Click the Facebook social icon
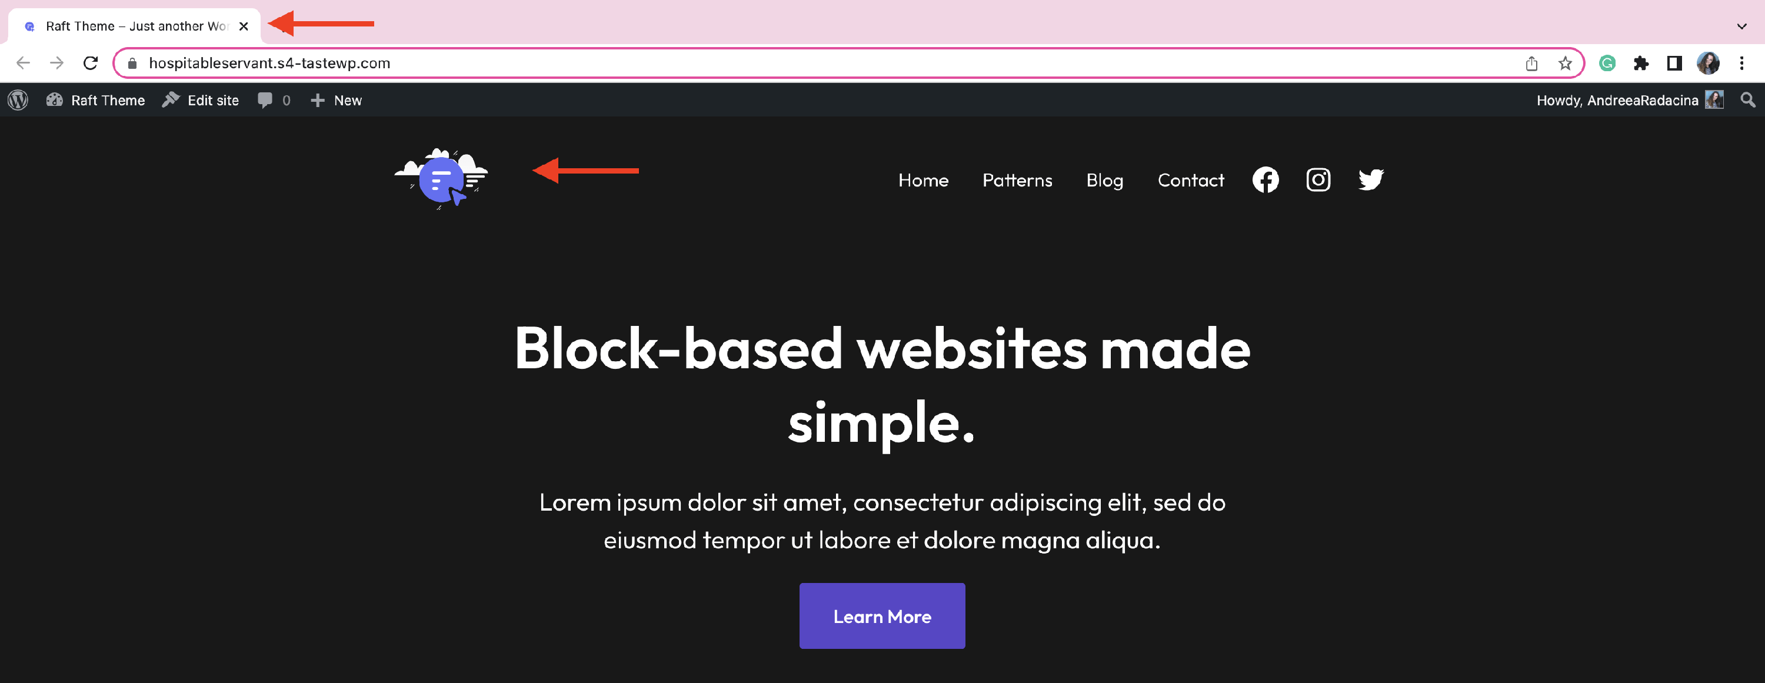Screen dimensions: 1765x683 tap(1265, 180)
